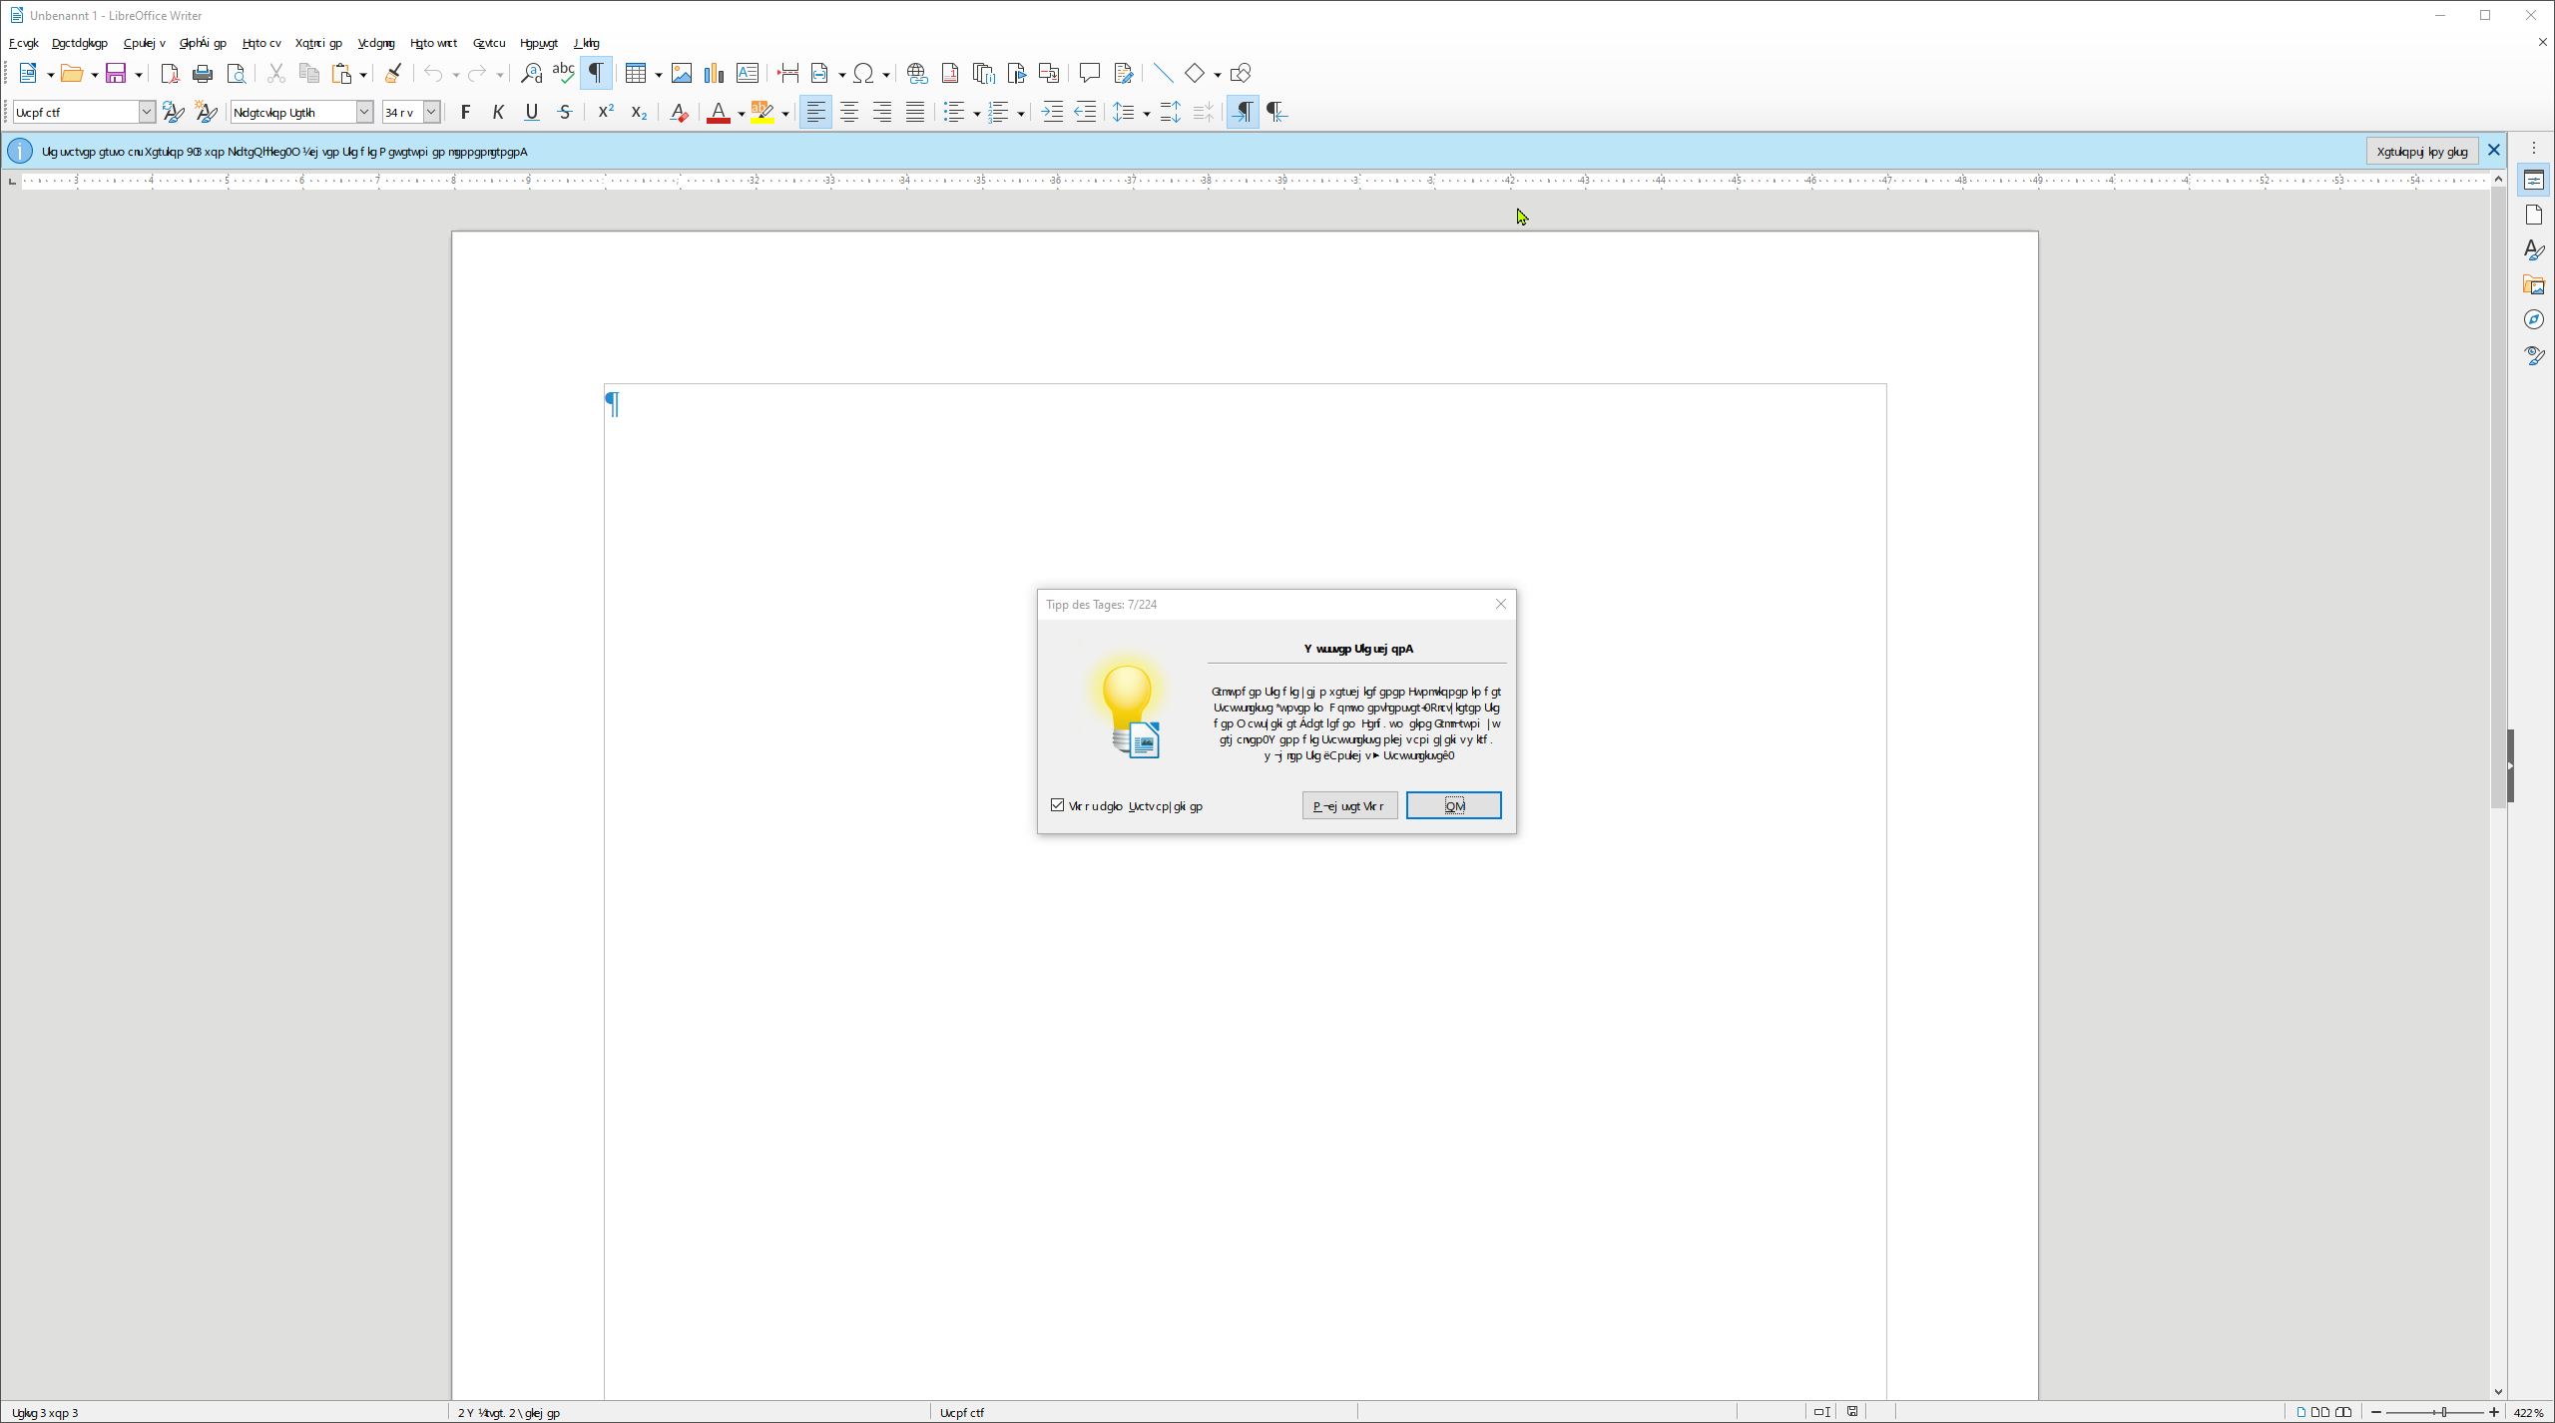Insert hyperlink globe icon
This screenshot has height=1423, width=2555.
pyautogui.click(x=917, y=73)
